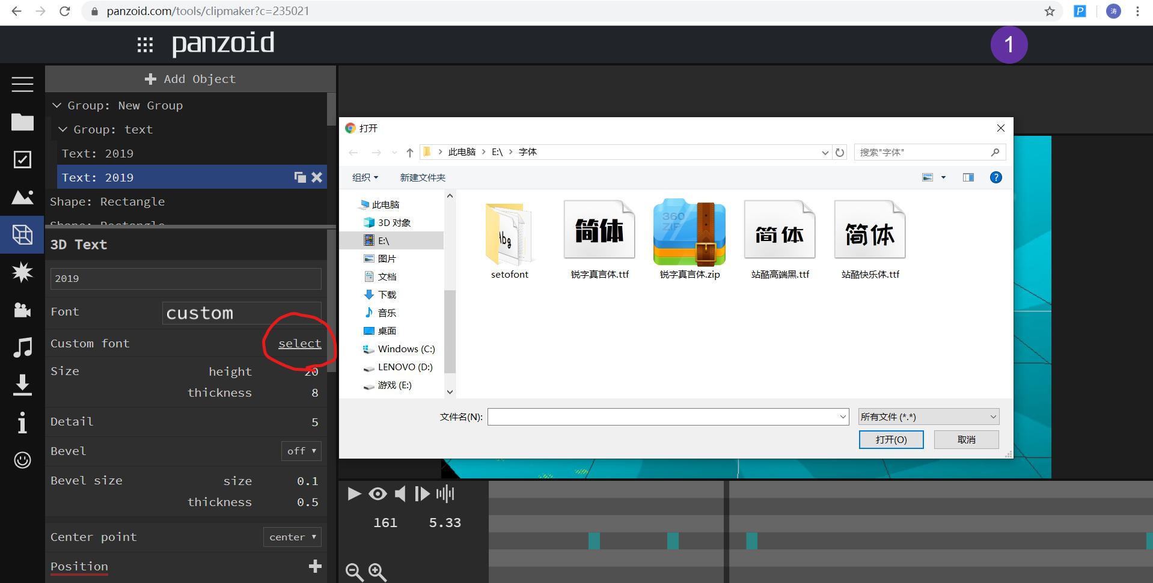Click the select custom font link
This screenshot has height=583, width=1153.
coord(299,343)
